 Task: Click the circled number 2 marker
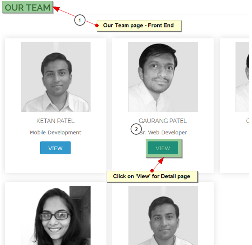pyautogui.click(x=136, y=129)
